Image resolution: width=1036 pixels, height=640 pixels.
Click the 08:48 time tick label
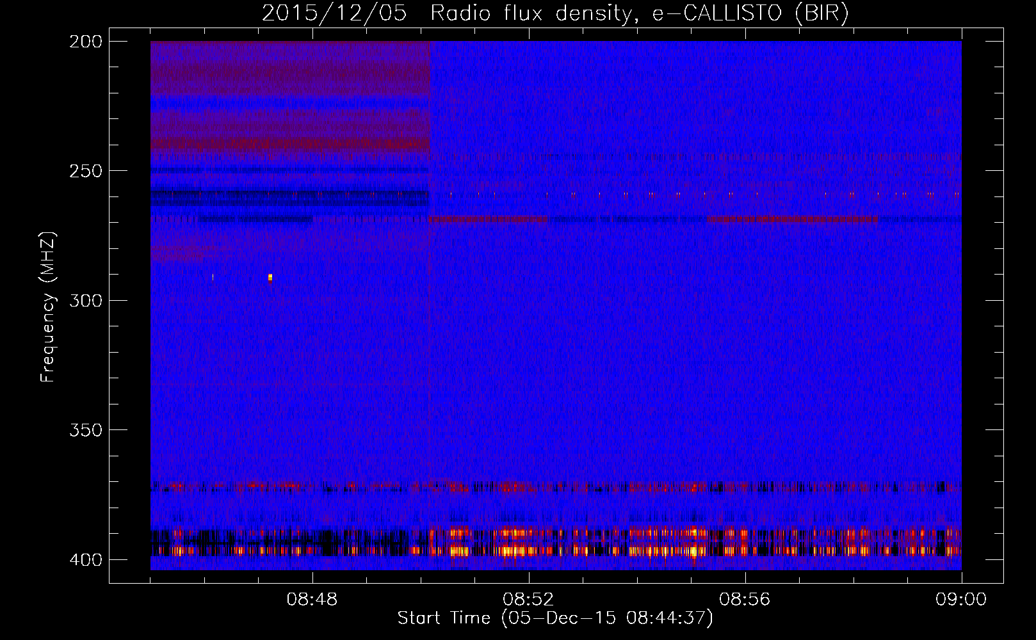click(312, 600)
